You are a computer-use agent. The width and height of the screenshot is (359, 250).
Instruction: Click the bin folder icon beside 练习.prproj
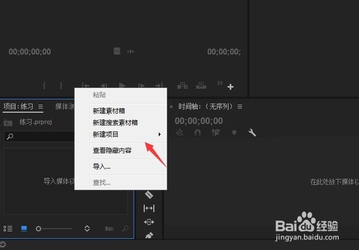(8, 123)
